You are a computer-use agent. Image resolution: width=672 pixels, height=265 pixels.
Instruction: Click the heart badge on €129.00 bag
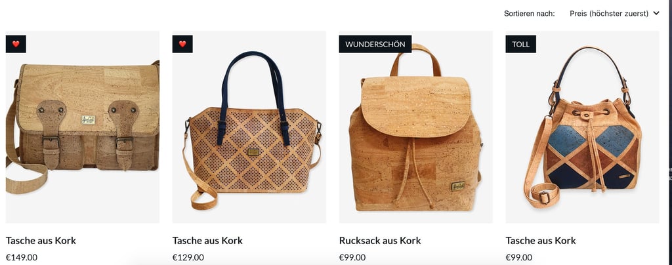182,44
